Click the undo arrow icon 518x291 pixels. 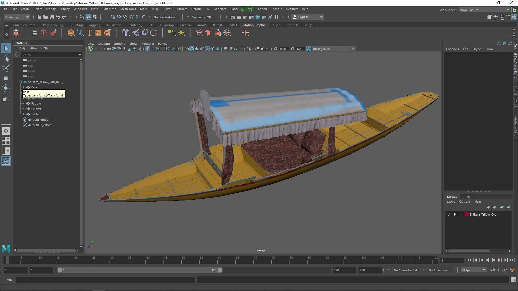coord(58,17)
